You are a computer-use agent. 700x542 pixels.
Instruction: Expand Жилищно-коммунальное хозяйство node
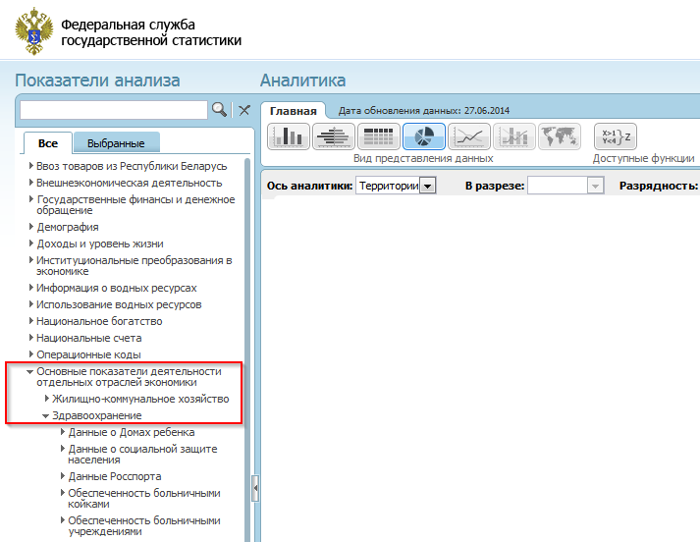pyautogui.click(x=47, y=399)
